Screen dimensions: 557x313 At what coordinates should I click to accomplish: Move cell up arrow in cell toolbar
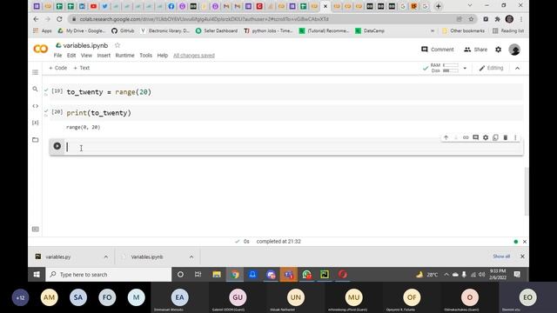pyautogui.click(x=446, y=137)
